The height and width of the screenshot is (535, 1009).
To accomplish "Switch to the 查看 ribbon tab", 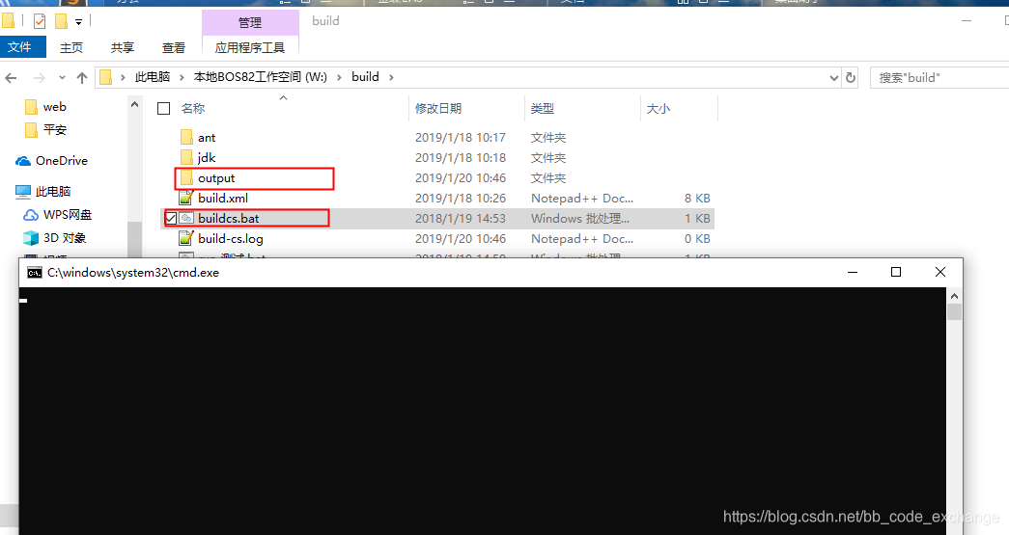I will click(x=174, y=47).
